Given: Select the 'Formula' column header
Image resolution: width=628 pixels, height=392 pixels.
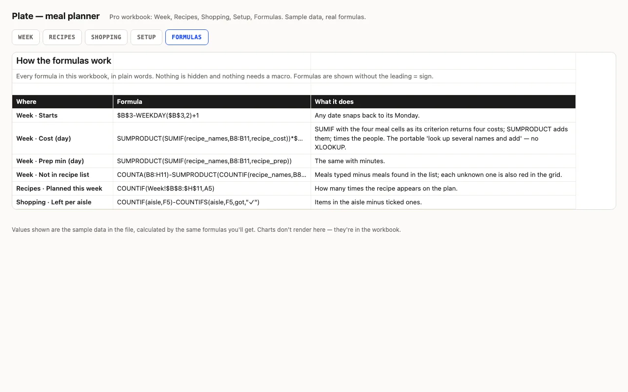Looking at the screenshot, I should [x=212, y=101].
